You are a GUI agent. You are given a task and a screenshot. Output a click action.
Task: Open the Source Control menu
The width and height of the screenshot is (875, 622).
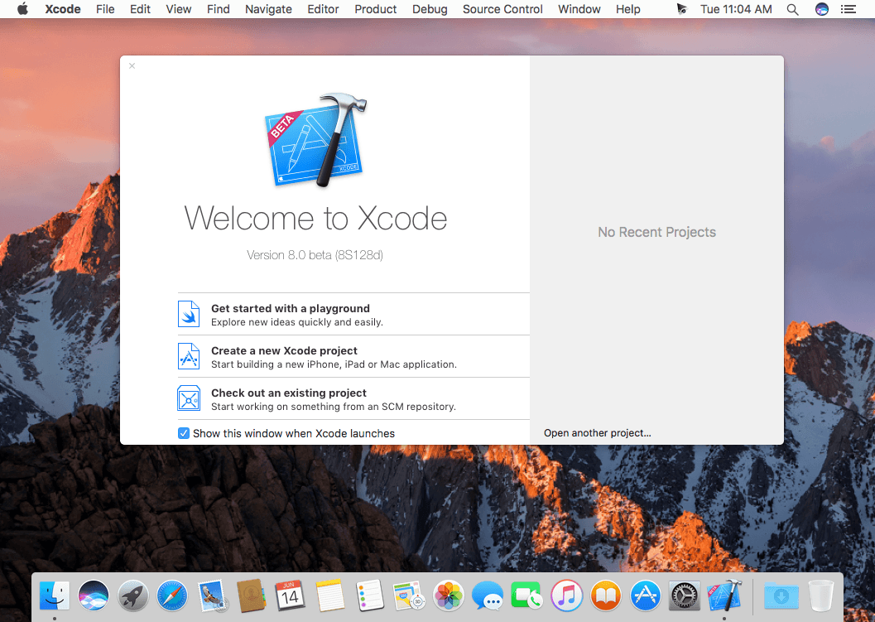[502, 9]
